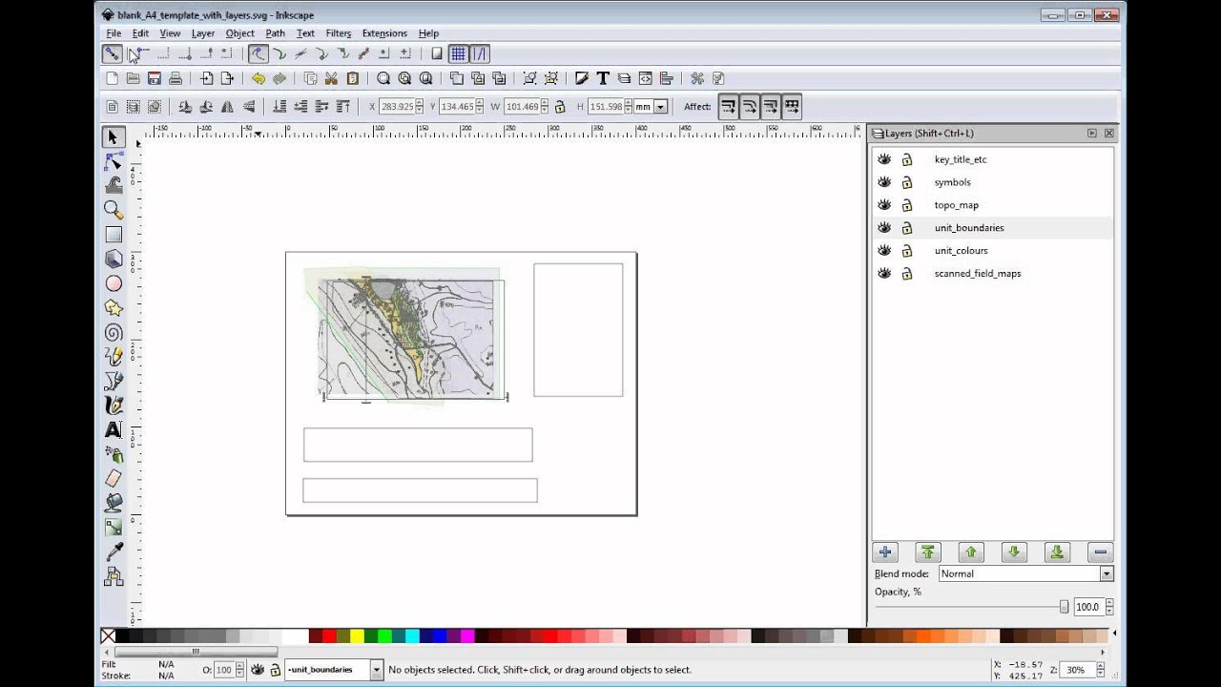Viewport: 1221px width, 687px height.
Task: Hide the key_title_etc layer
Action: tap(884, 159)
